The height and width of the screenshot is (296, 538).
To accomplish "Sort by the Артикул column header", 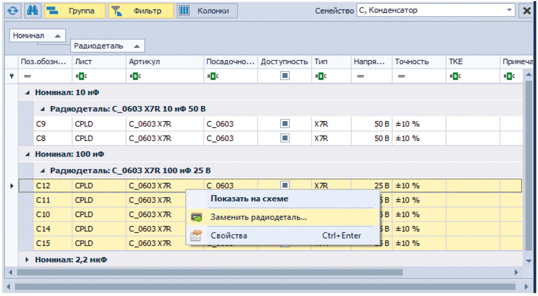I will click(165, 62).
